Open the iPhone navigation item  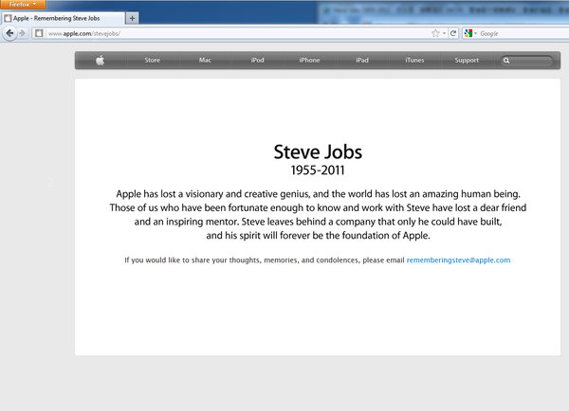tap(309, 61)
